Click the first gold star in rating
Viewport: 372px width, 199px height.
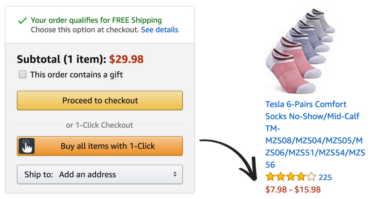[x=270, y=177]
